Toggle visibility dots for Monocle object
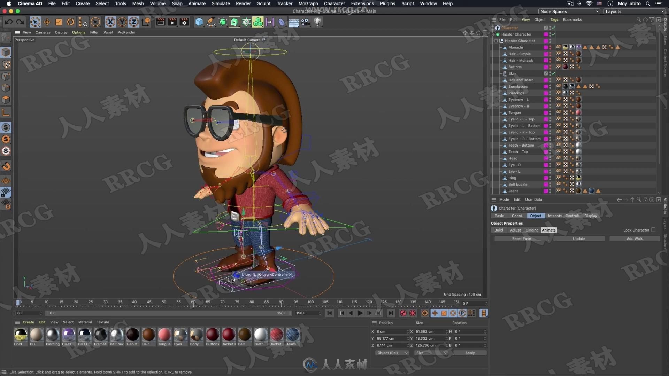 550,47
